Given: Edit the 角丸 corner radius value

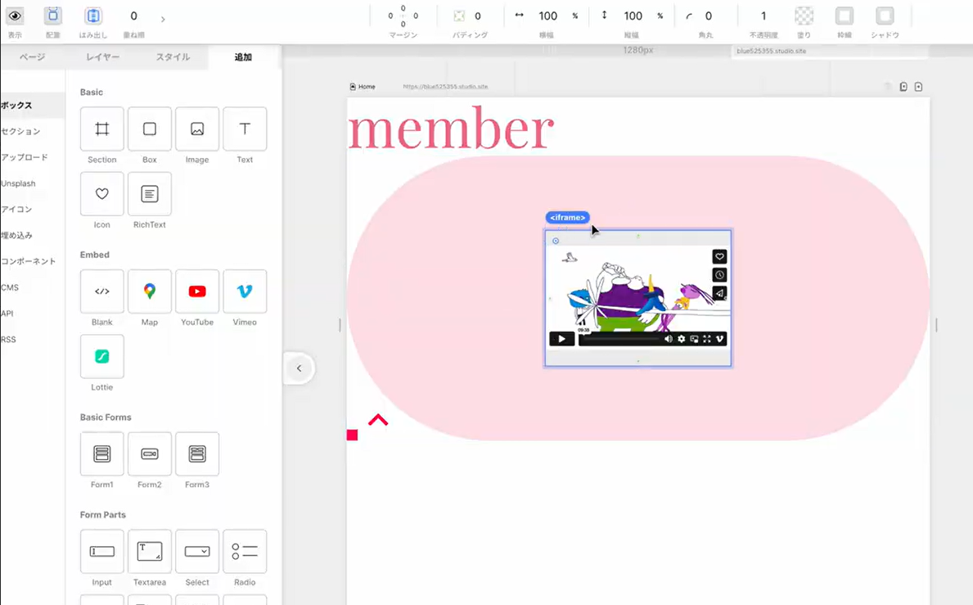Looking at the screenshot, I should [x=709, y=16].
